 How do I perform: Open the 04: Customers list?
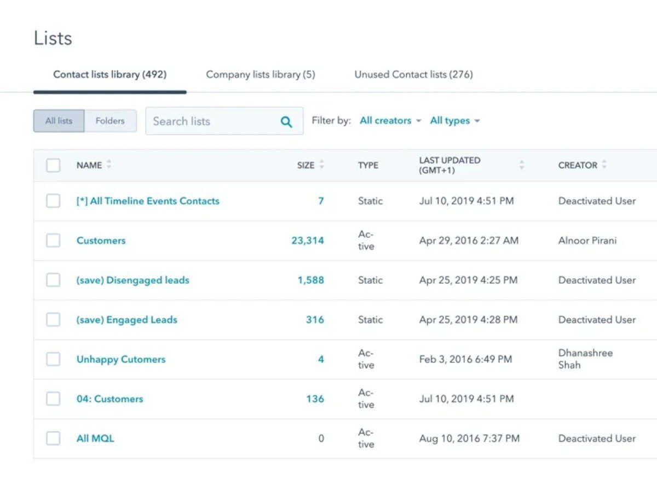(109, 399)
